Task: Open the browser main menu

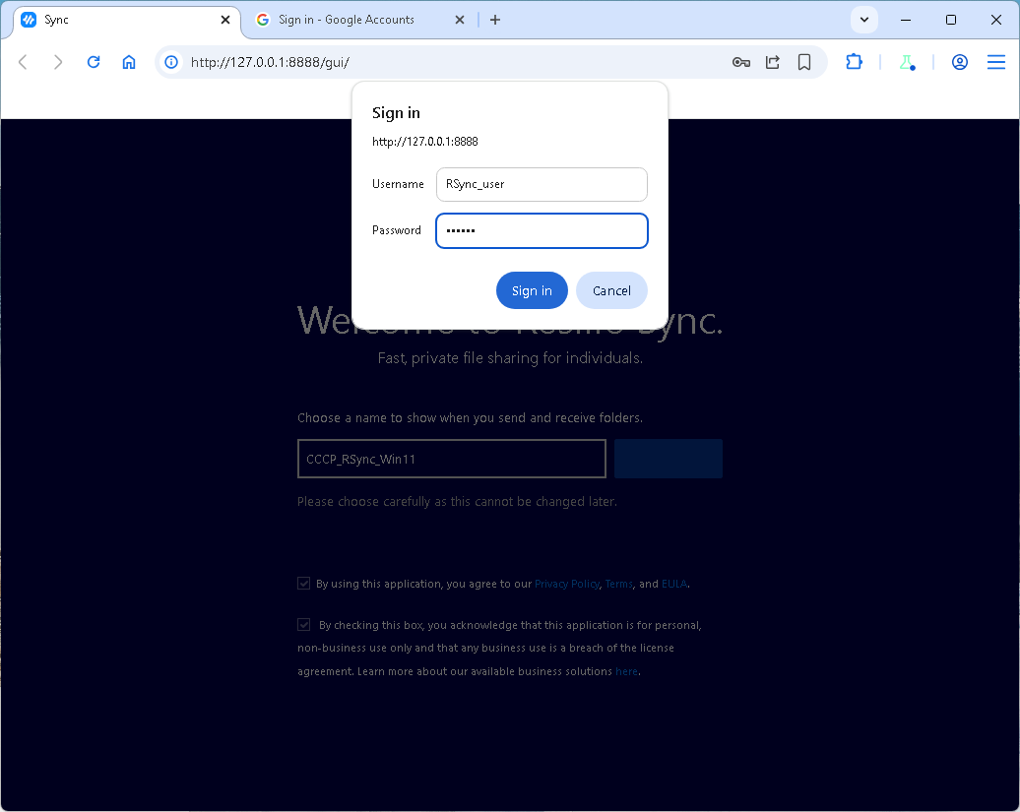Action: [996, 62]
